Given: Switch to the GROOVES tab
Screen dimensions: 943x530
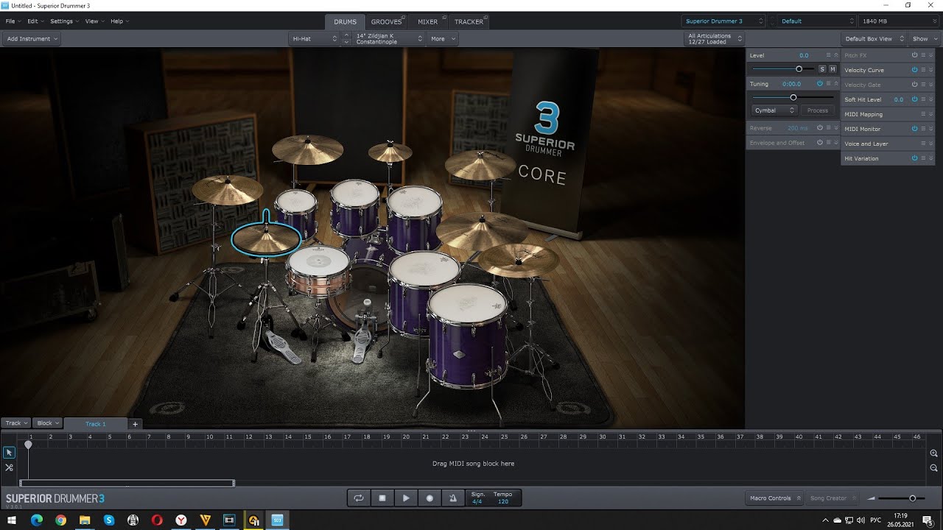Looking at the screenshot, I should [386, 21].
